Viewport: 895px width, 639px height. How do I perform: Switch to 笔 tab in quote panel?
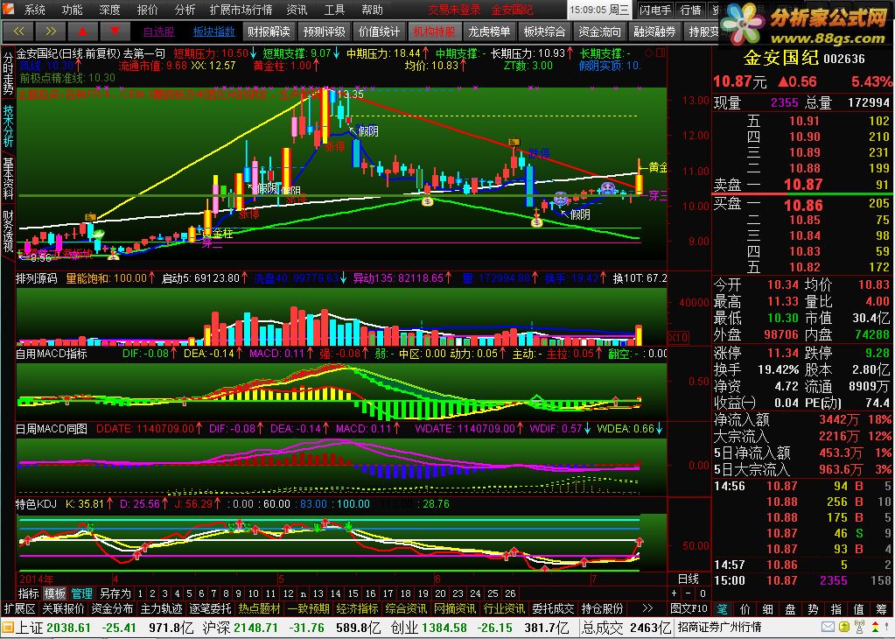click(x=722, y=609)
